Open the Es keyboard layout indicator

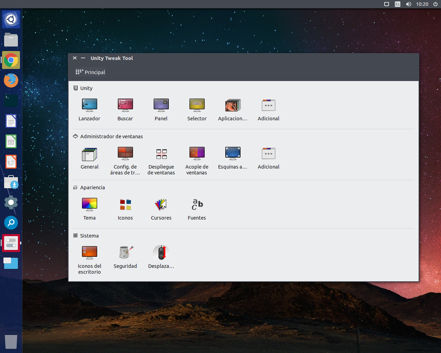(398, 4)
